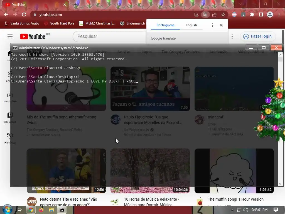The height and width of the screenshot is (214, 285).
Task: Expand hidden system tray icons
Action: (232, 210)
